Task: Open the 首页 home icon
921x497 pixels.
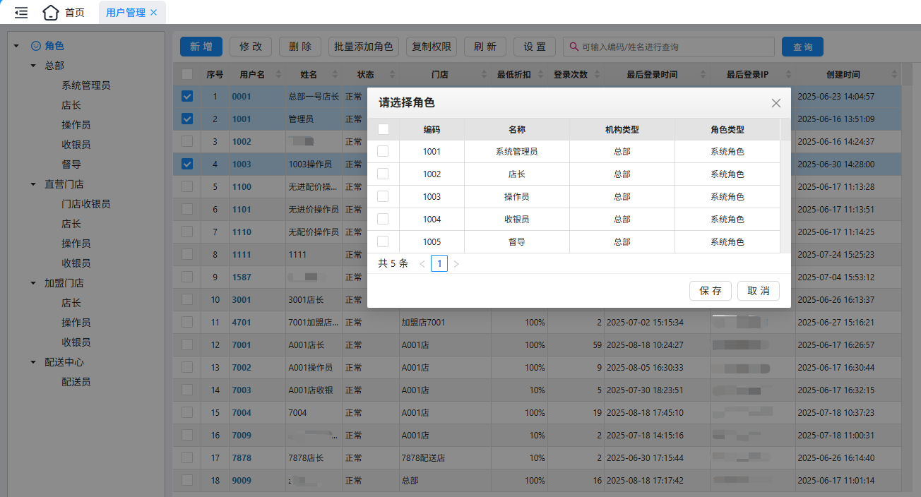Action: click(x=50, y=12)
